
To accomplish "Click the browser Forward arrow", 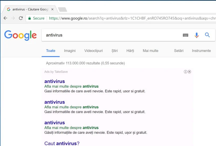I will point(13,18).
